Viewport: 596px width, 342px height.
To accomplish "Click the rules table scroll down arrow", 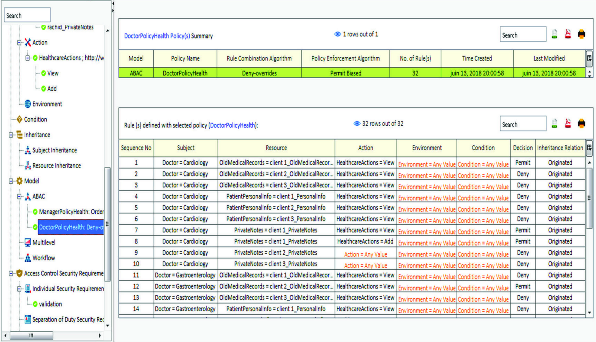I will [x=589, y=312].
